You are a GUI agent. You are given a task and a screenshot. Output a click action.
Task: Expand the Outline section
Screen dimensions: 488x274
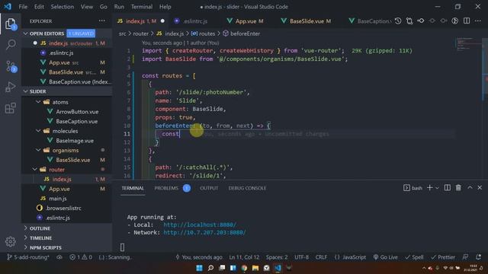(x=26, y=228)
